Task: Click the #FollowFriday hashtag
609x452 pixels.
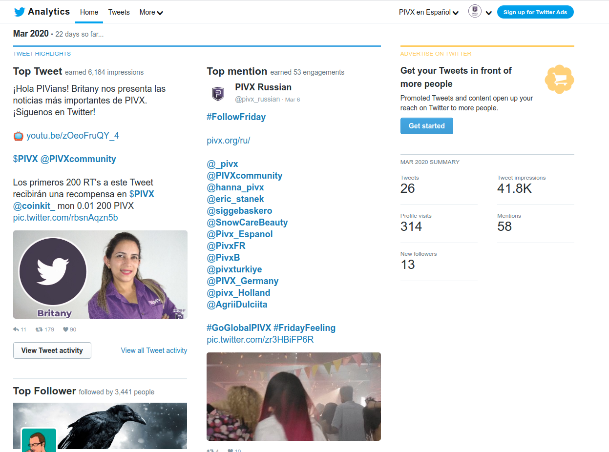Action: coord(236,117)
